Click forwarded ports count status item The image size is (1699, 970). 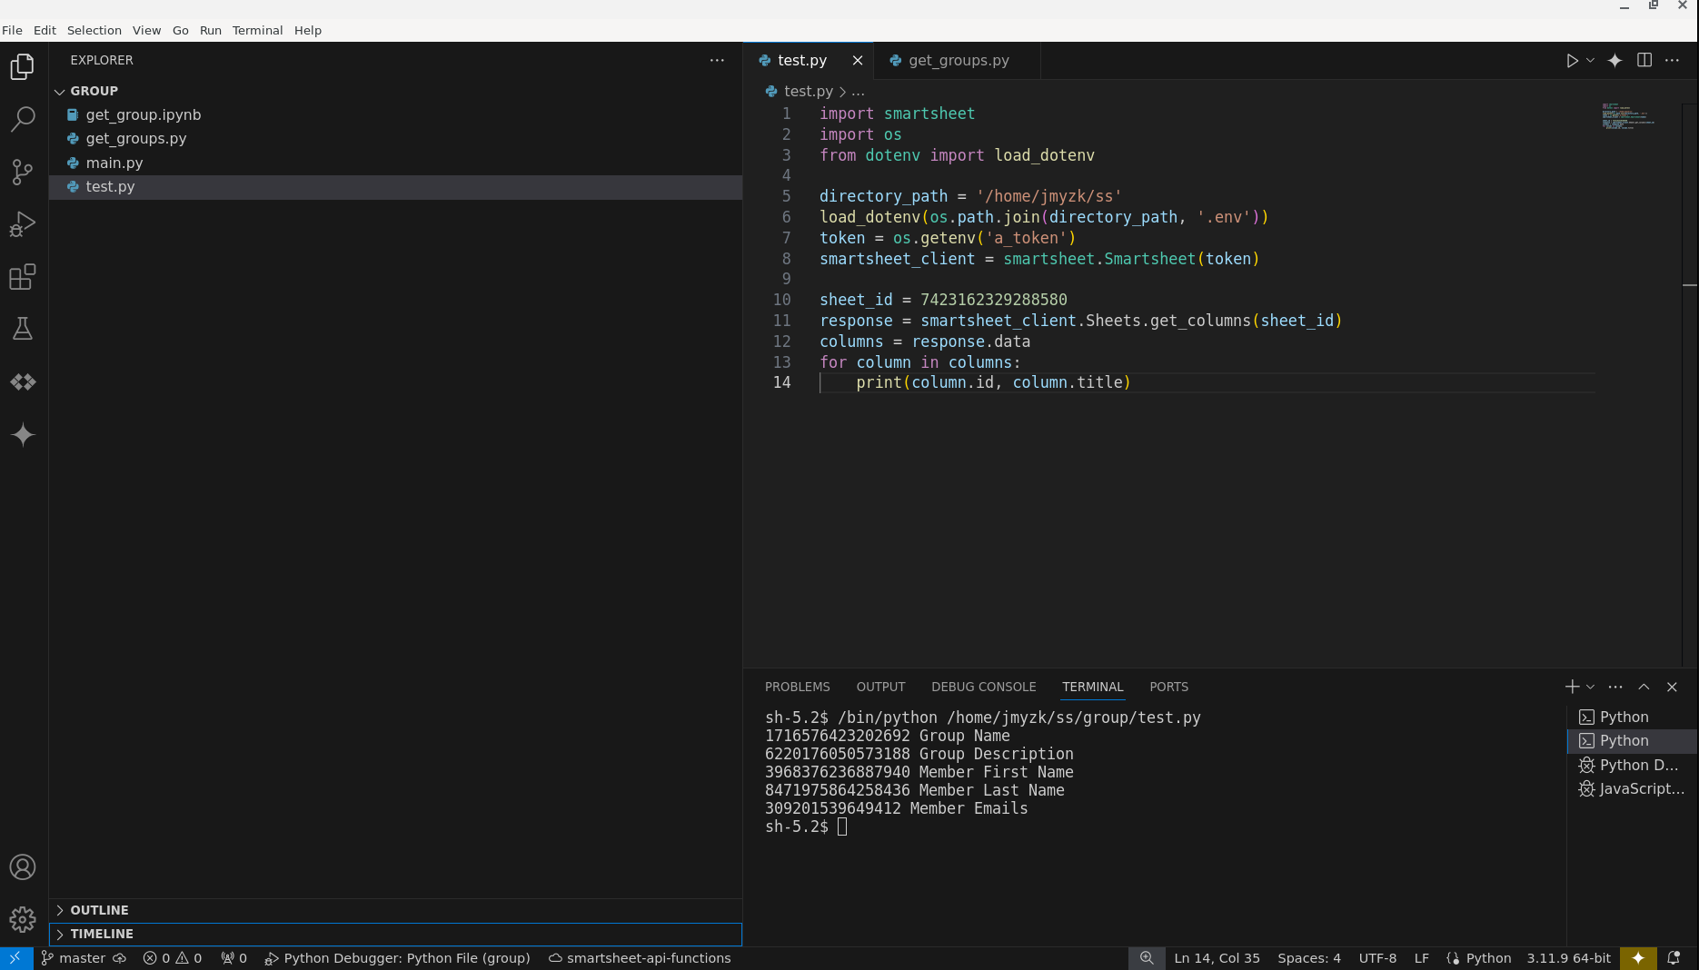pos(234,958)
